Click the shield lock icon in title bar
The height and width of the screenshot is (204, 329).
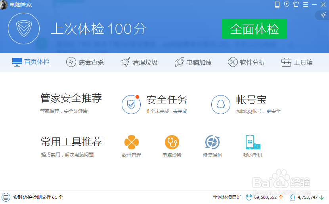[x=287, y=4]
